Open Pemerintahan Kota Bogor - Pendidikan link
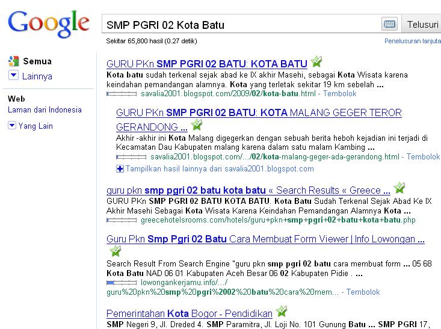Image resolution: width=441 pixels, height=329 pixels. (x=190, y=313)
